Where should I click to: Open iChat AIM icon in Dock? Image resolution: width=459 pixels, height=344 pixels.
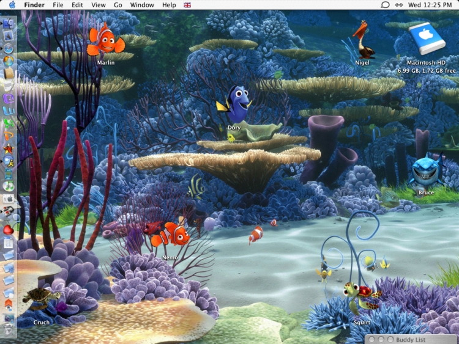[x=9, y=161]
